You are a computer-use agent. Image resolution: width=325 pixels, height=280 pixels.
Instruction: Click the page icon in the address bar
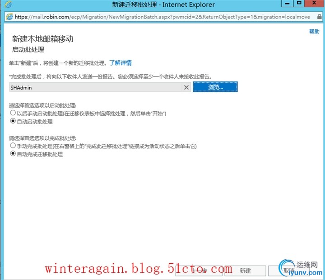click(9, 17)
